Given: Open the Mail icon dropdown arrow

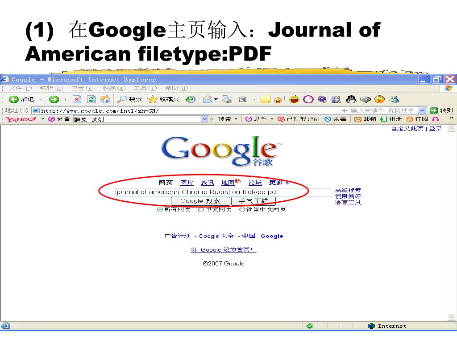Looking at the screenshot, I should [x=216, y=99].
